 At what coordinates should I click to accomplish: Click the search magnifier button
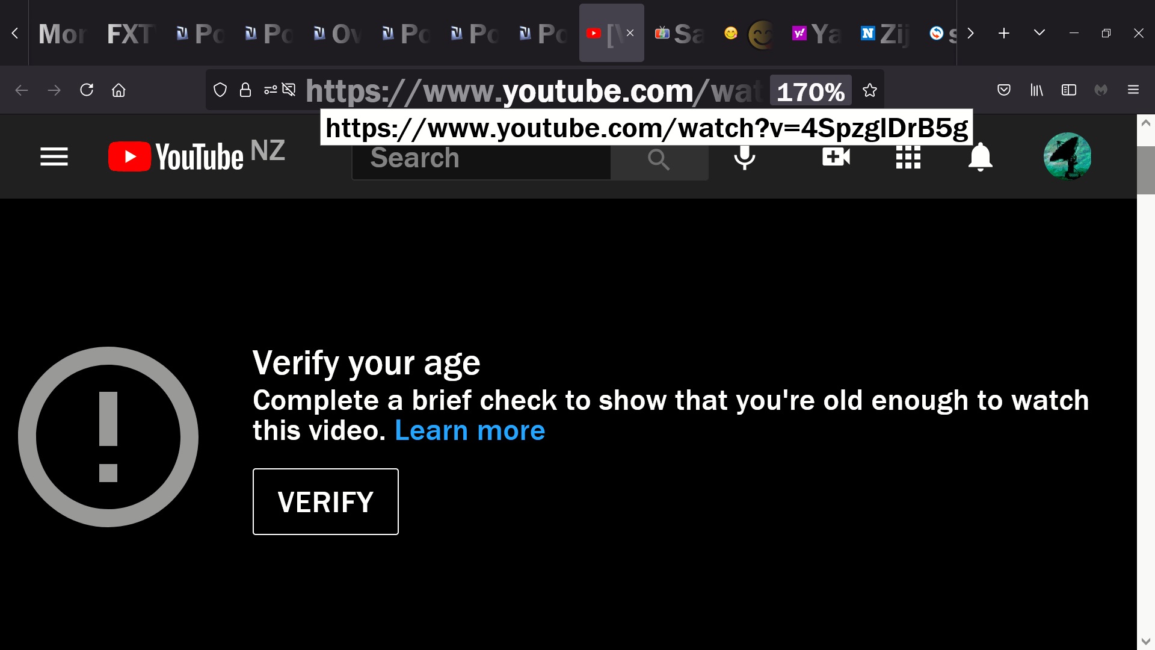click(659, 159)
